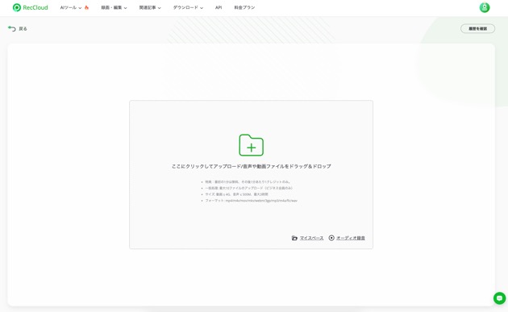Image resolution: width=508 pixels, height=312 pixels.
Task: Expand the ダウンロード dropdown menu
Action: [188, 7]
